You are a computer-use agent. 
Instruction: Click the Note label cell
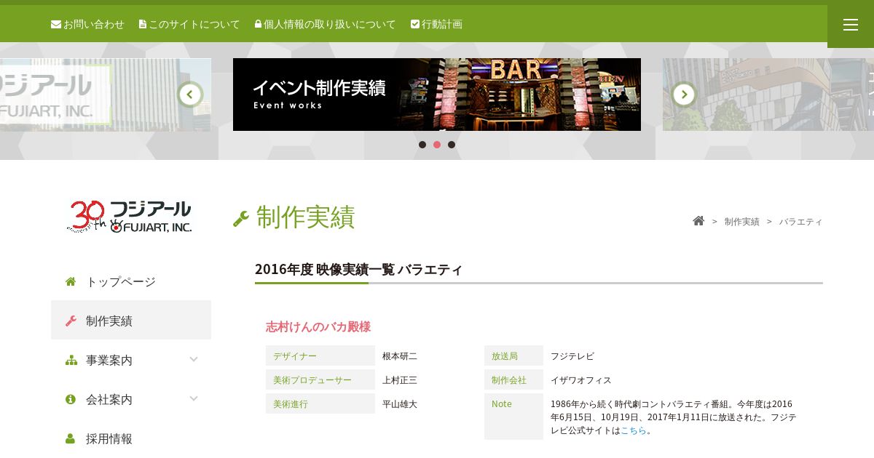(x=513, y=417)
